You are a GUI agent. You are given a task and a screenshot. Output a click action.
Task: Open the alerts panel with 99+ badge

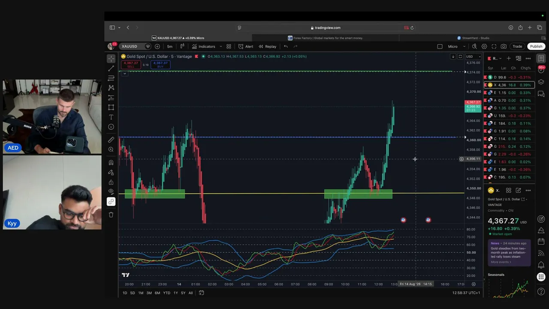[x=541, y=70]
